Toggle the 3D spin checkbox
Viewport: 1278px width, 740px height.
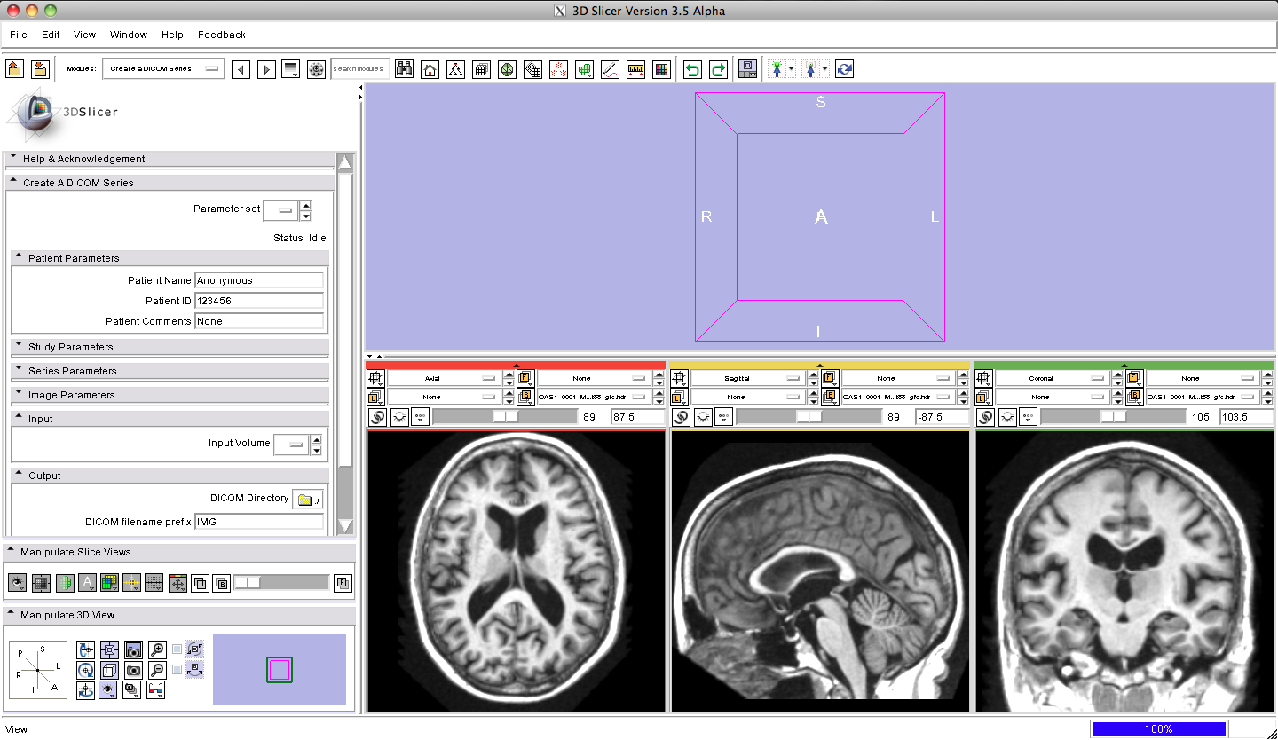click(177, 649)
